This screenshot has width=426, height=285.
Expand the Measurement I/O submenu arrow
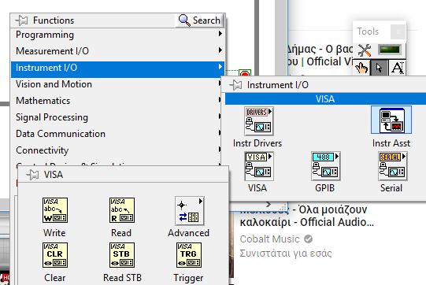pyautogui.click(x=220, y=50)
